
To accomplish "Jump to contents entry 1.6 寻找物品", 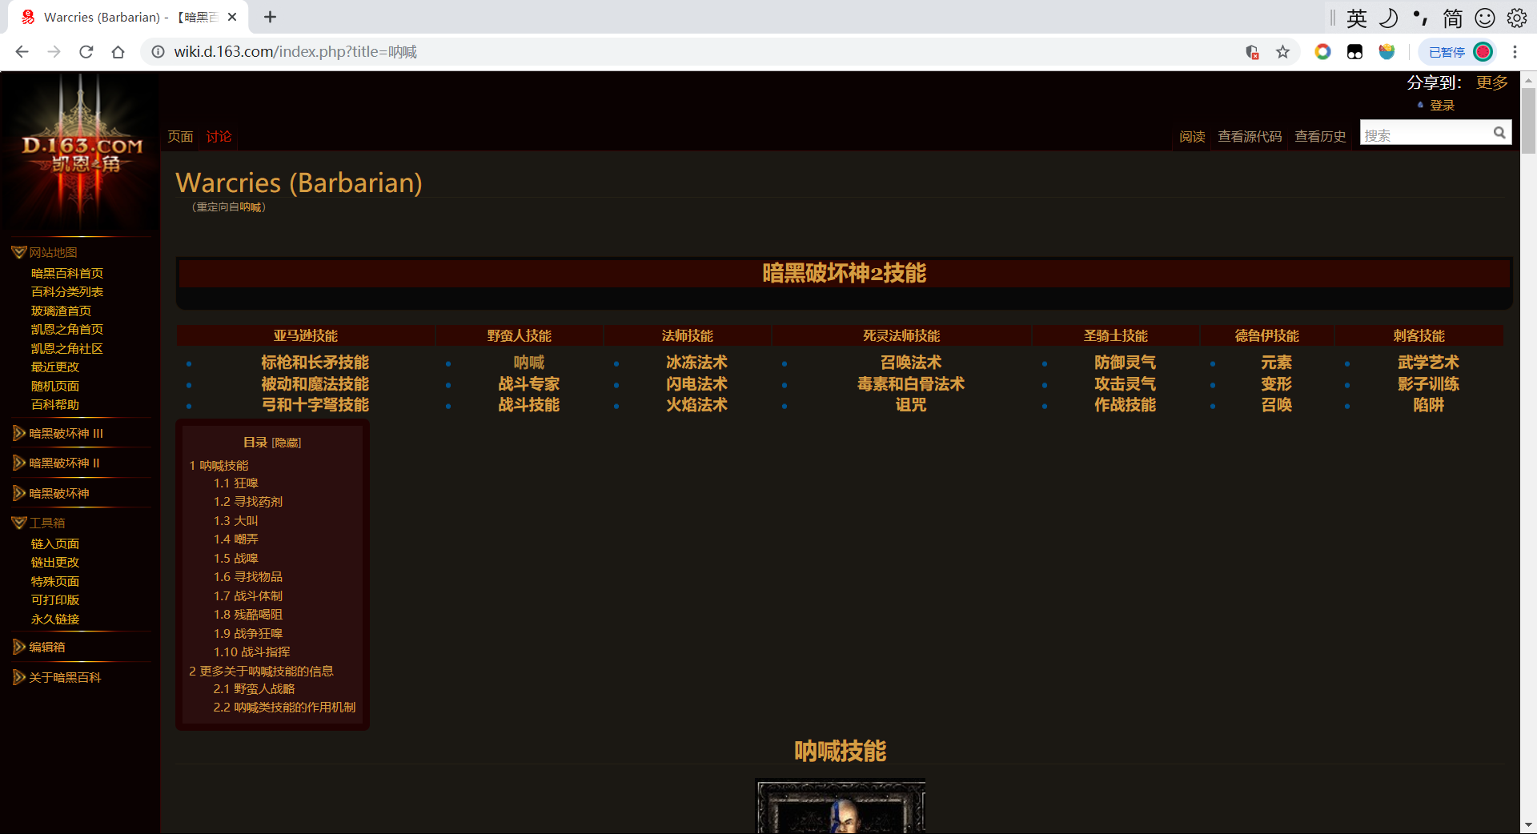I will tap(248, 577).
